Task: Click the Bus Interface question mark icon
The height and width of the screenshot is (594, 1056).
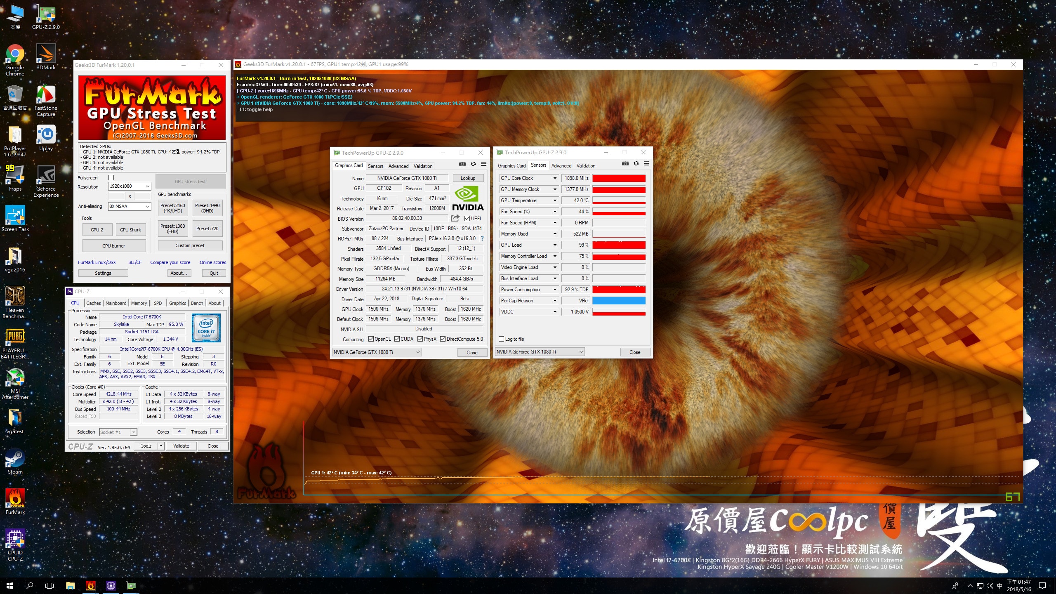Action: 482,238
